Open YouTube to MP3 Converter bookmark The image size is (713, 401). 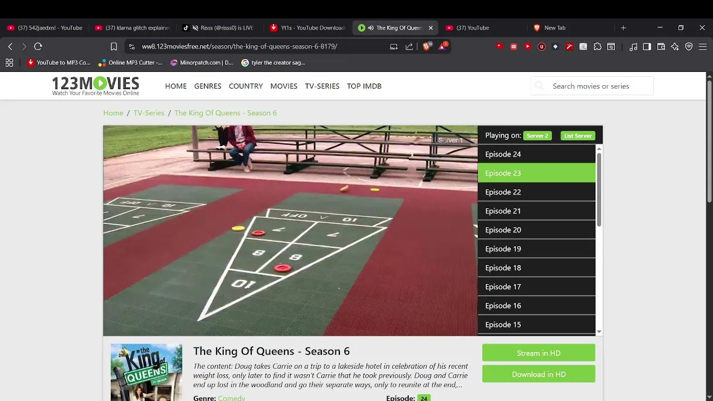(58, 63)
